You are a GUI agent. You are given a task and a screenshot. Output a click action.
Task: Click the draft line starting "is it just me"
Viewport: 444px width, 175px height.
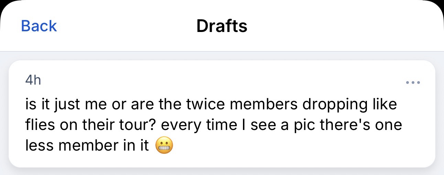pyautogui.click(x=211, y=104)
